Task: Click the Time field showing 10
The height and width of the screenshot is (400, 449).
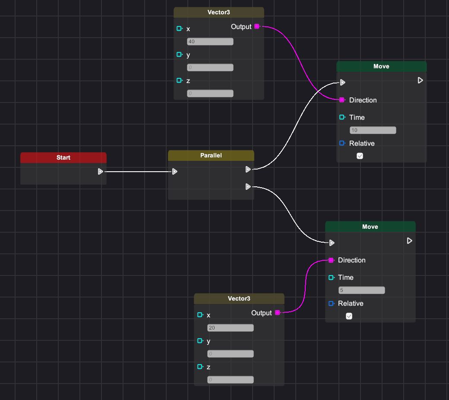Action: click(373, 130)
